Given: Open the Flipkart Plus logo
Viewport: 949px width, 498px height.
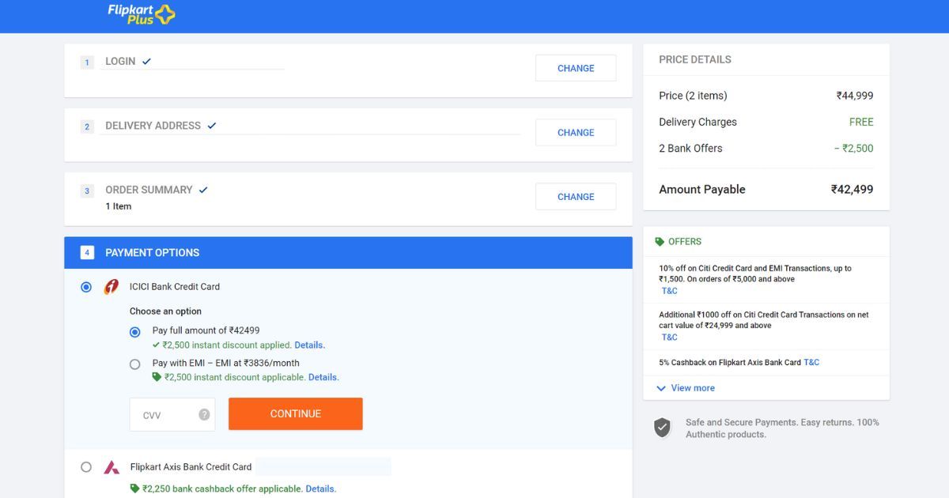Looking at the screenshot, I should pyautogui.click(x=142, y=14).
